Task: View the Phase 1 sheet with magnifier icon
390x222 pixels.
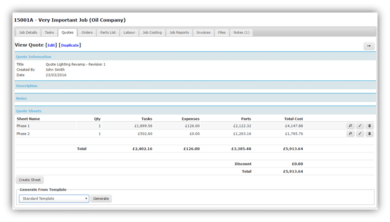Action: click(x=350, y=126)
